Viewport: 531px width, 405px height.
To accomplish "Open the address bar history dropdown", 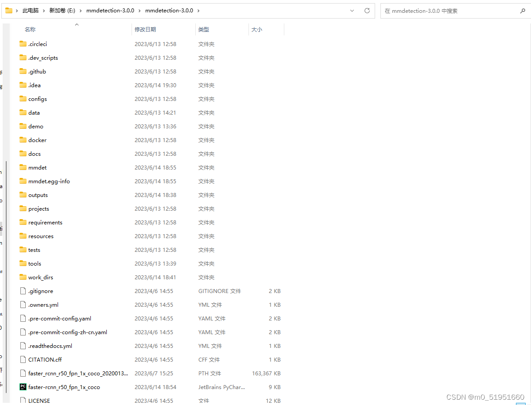I will (x=352, y=11).
